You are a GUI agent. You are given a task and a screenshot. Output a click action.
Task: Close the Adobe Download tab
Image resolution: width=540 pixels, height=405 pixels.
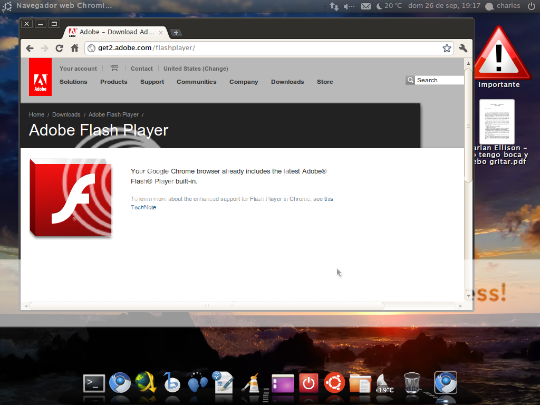161,33
